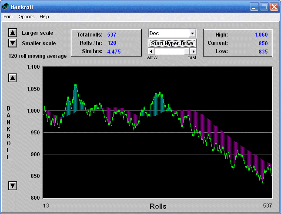Shift the bankroll axis up with the chart's up arrow
The image size is (281, 214).
pos(13,78)
